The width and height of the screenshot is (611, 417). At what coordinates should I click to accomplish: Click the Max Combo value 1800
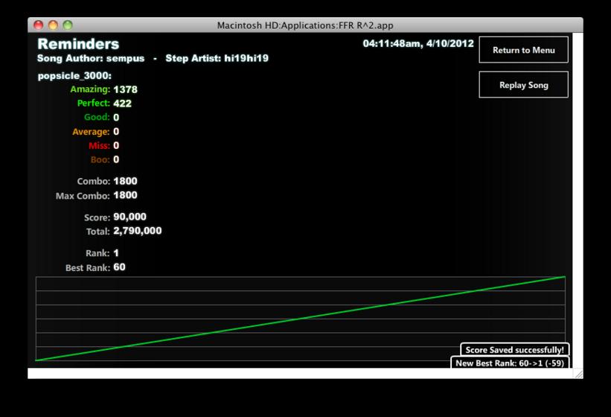(x=125, y=195)
